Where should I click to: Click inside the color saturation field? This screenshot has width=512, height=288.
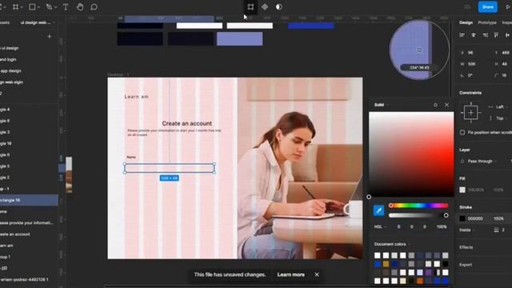[411, 154]
